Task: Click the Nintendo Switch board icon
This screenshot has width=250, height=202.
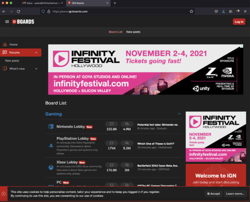Action: coord(51,127)
